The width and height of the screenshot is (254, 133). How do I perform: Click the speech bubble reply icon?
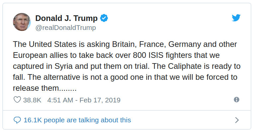[x=17, y=120]
